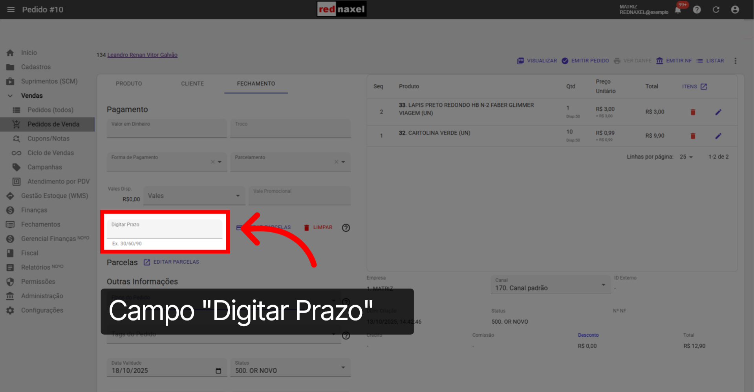The width and height of the screenshot is (754, 392).
Task: Select the Configurações gear icon
Action: 10,310
